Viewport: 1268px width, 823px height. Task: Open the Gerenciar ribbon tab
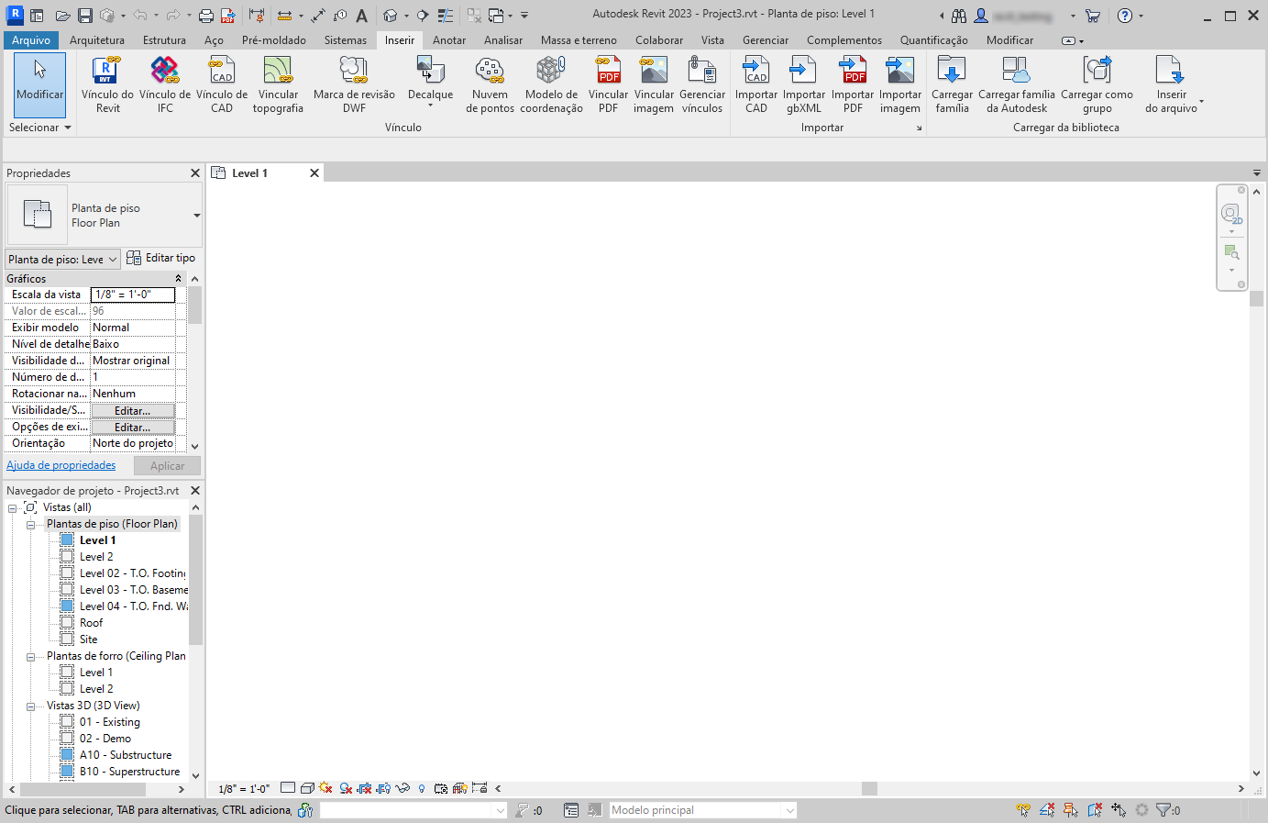(x=766, y=40)
